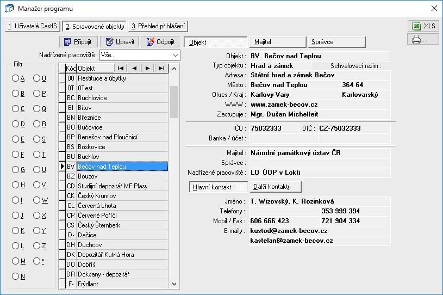Click the object list scrollbar thumb
Image resolution: width=443 pixels, height=295 pixels.
[x=174, y=102]
